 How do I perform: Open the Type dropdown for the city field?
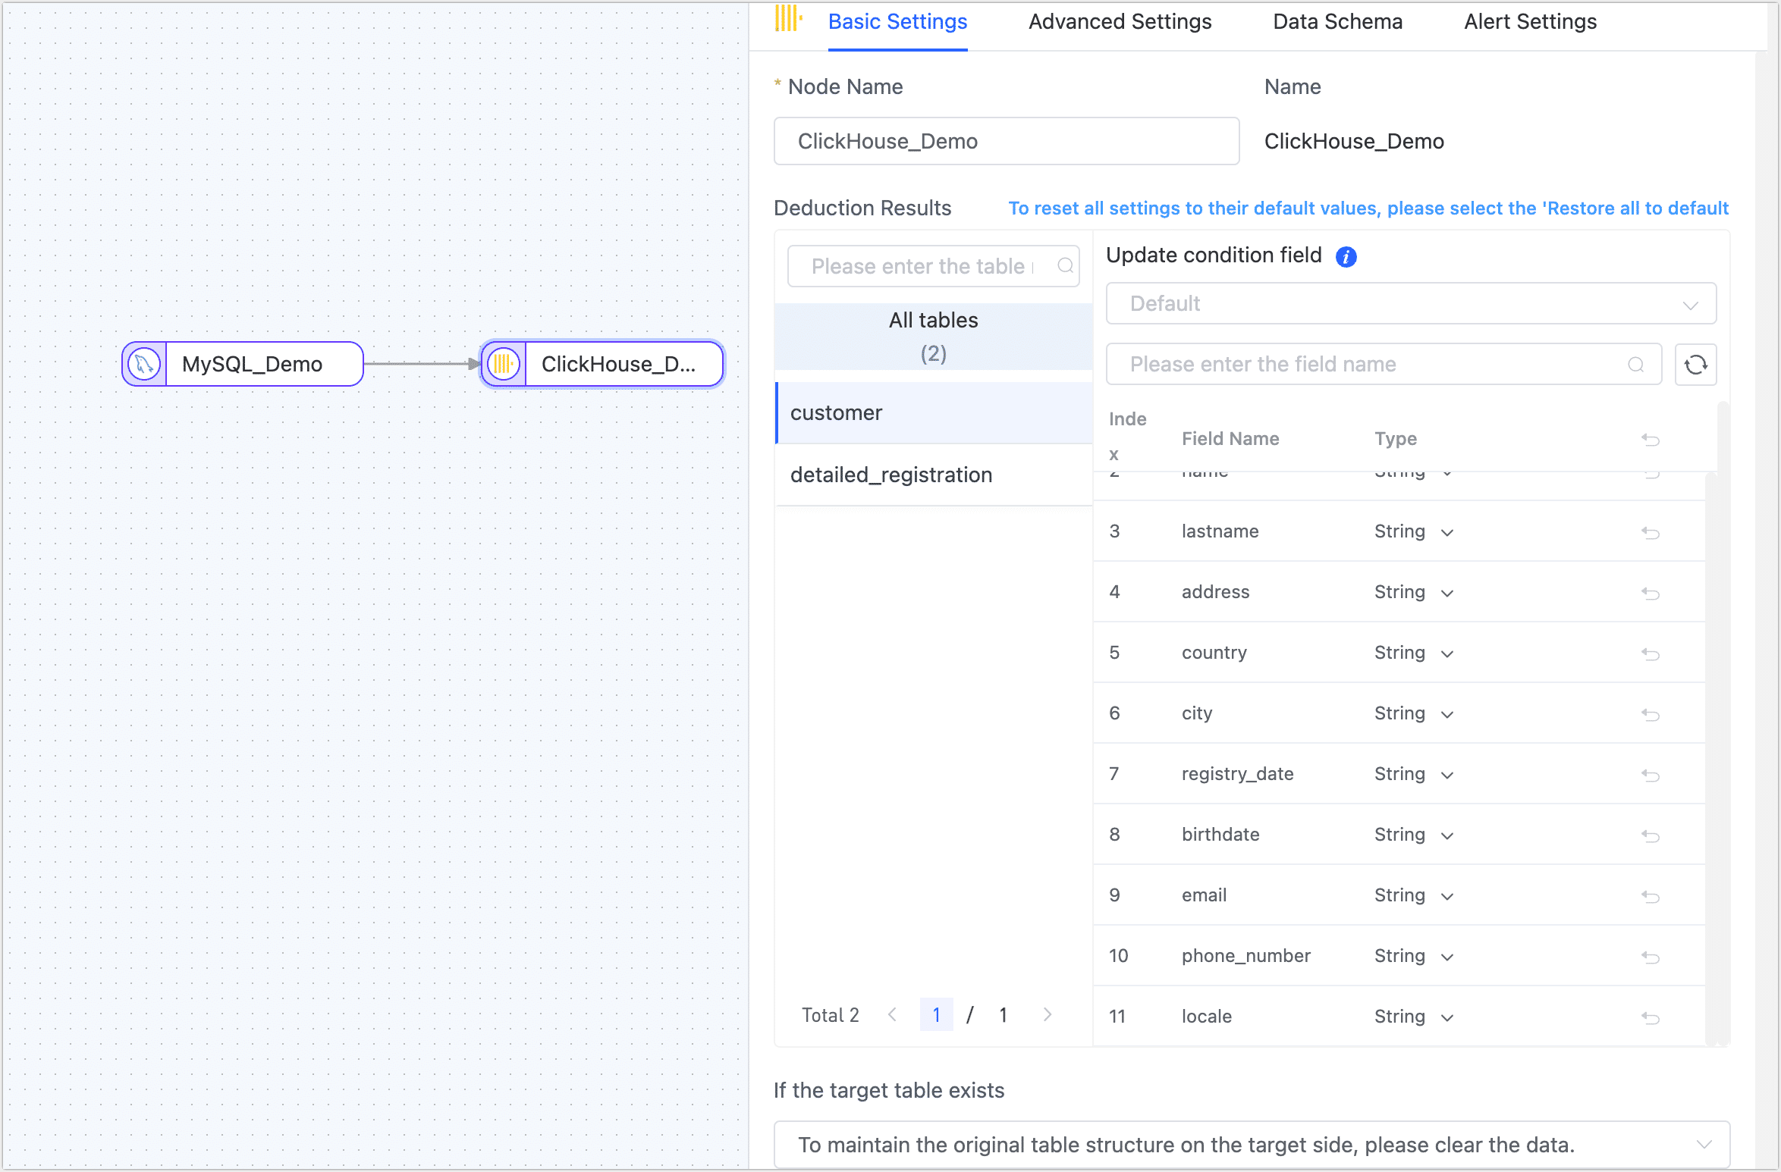pyautogui.click(x=1446, y=713)
